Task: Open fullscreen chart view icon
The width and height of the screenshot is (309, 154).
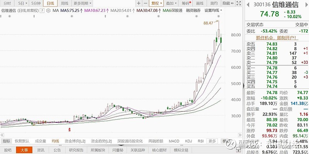Action: [x=238, y=3]
